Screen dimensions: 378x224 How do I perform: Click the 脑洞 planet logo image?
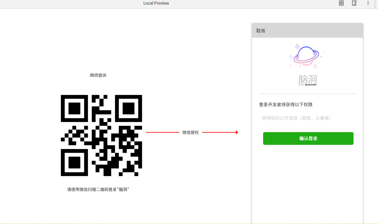click(x=307, y=57)
